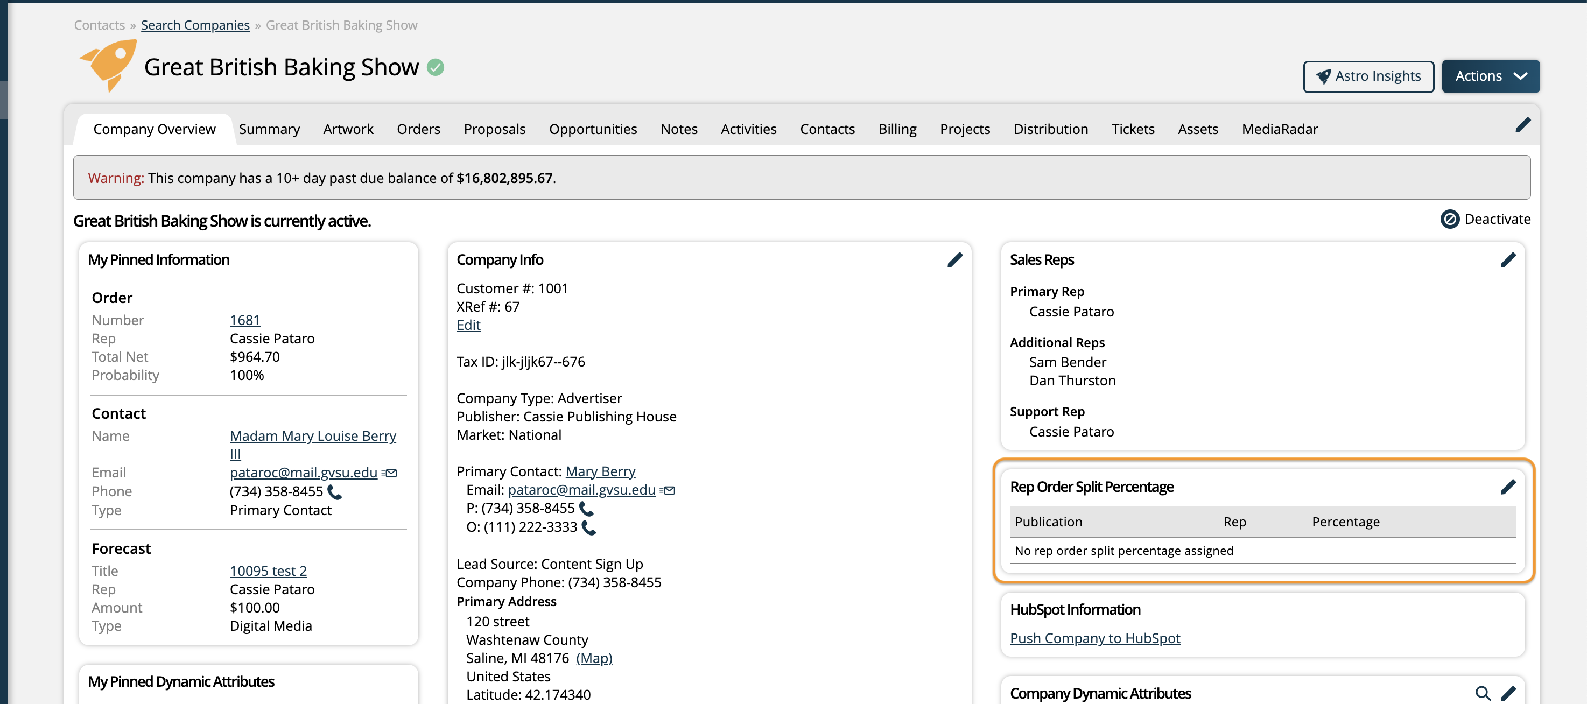This screenshot has height=704, width=1587.
Task: Open the address Map link
Action: 594,658
